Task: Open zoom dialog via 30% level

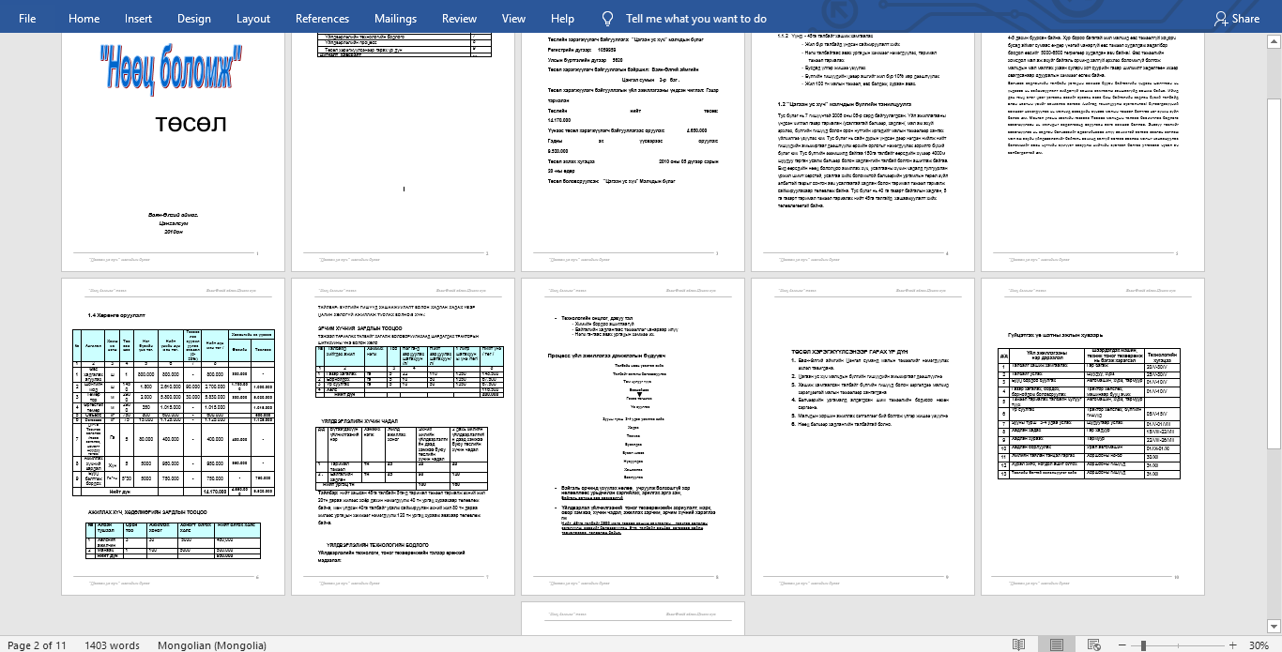Action: point(1258,644)
